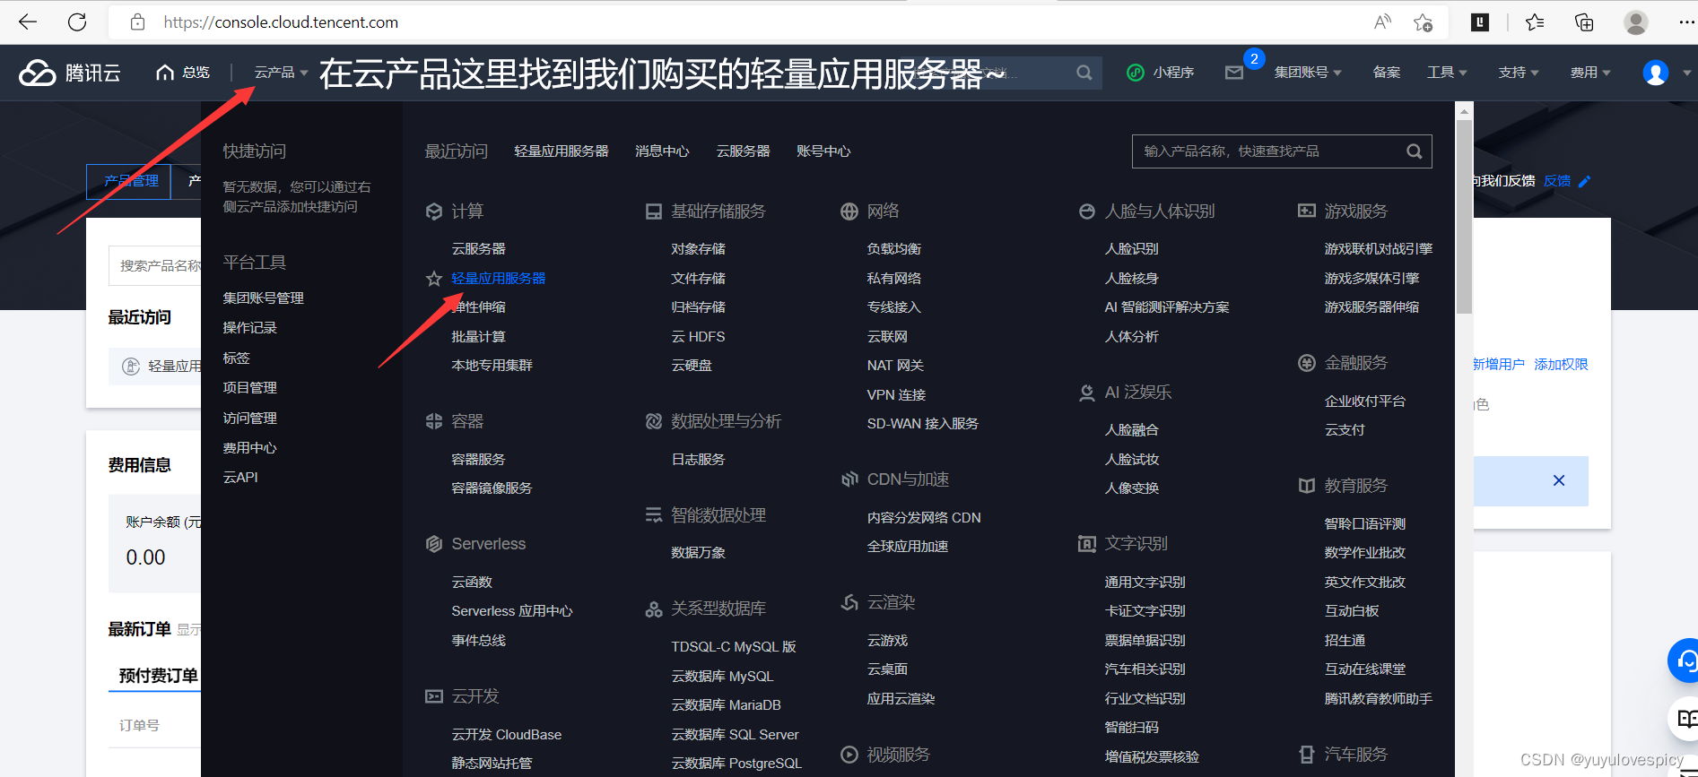Expand the 支持 dropdown menu
Viewport: 1698px width, 777px height.
point(1519,73)
